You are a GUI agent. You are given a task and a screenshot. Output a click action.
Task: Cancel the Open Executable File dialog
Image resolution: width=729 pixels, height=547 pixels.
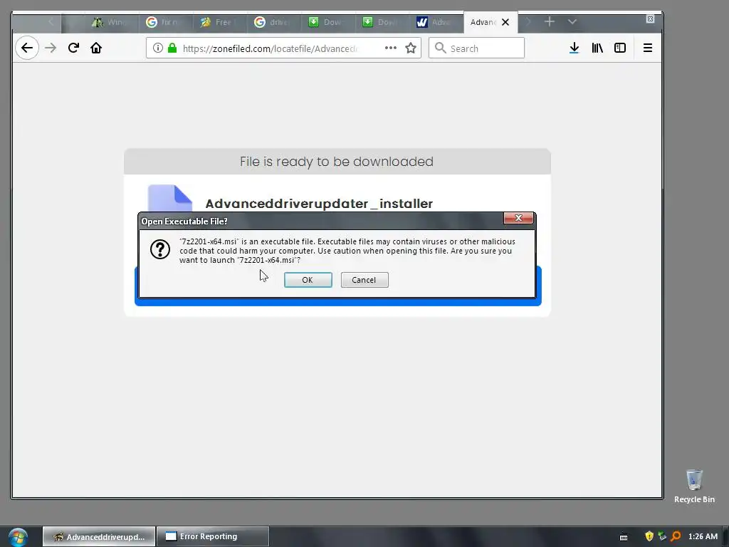pyautogui.click(x=364, y=280)
